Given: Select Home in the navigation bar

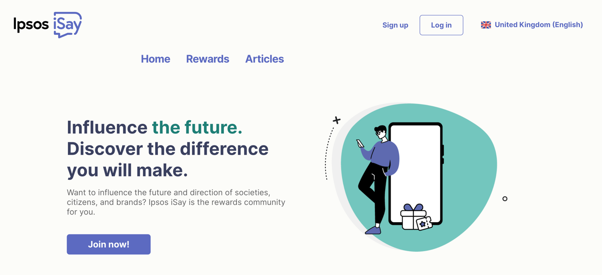Looking at the screenshot, I should click(x=156, y=59).
